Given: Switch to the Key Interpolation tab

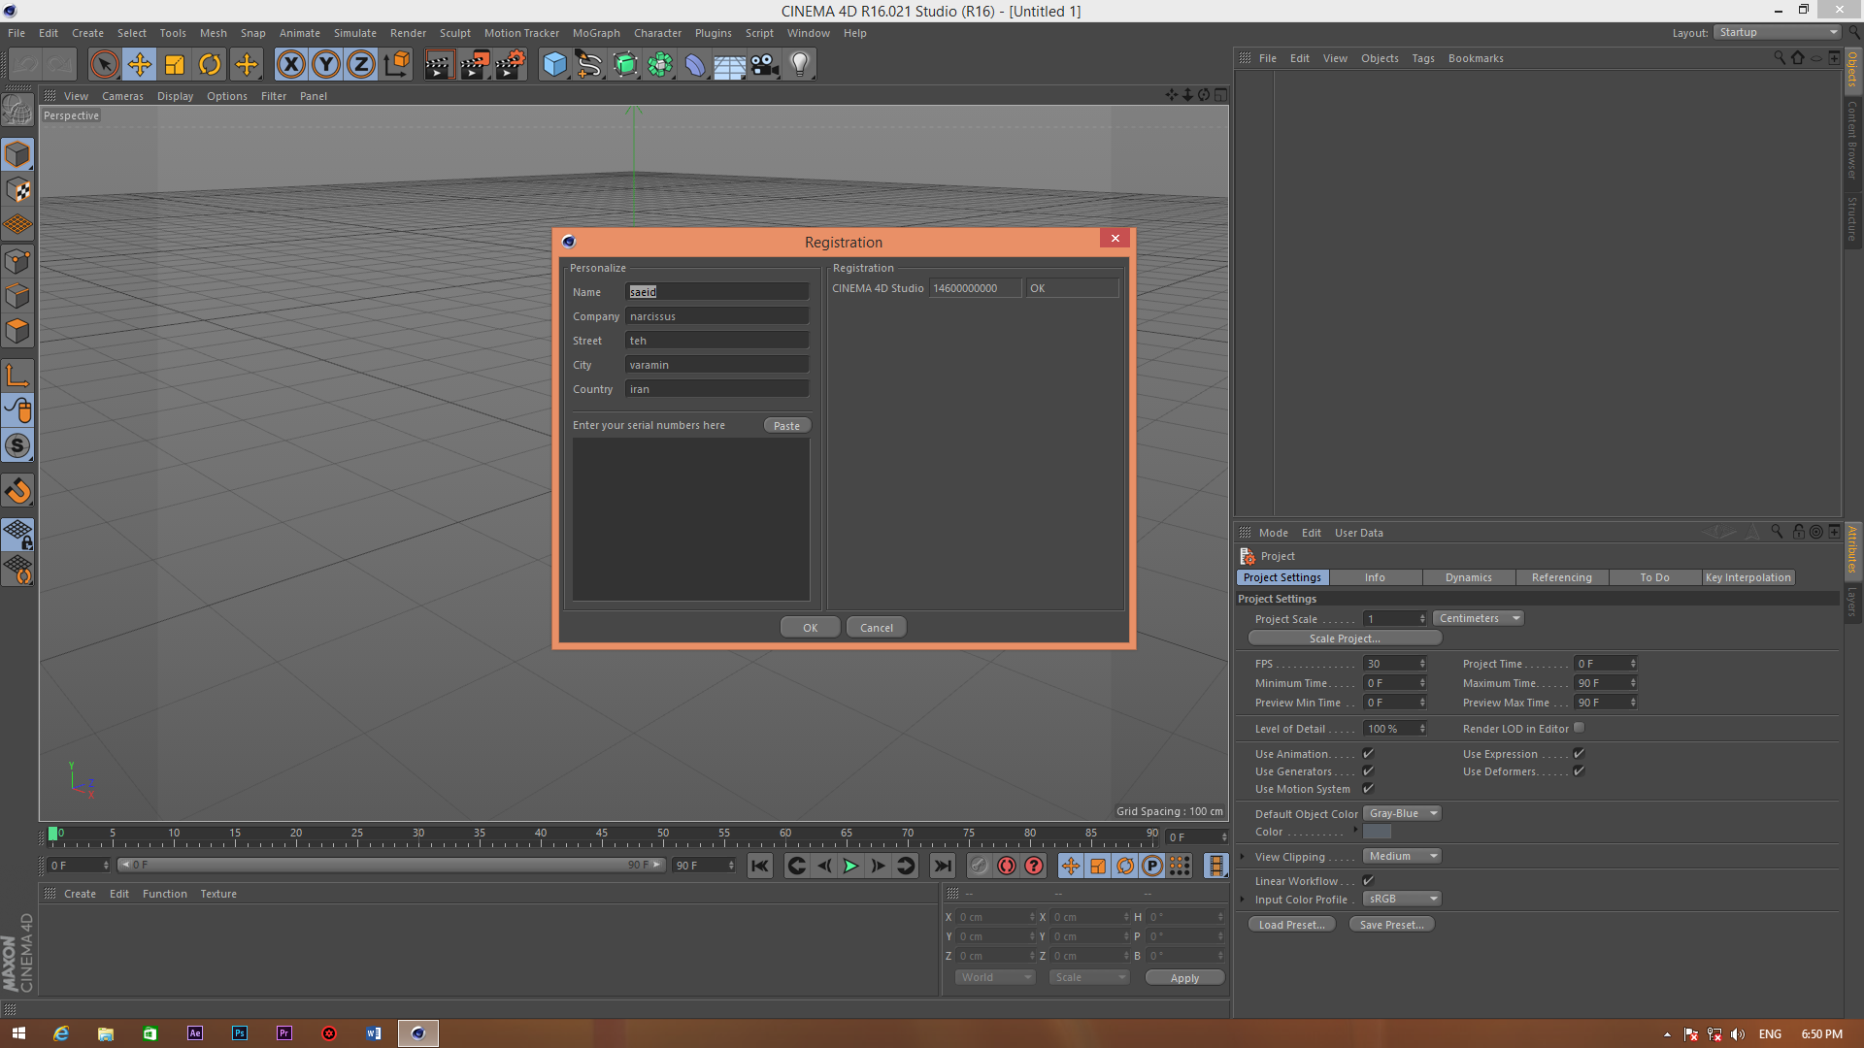Looking at the screenshot, I should 1747,577.
